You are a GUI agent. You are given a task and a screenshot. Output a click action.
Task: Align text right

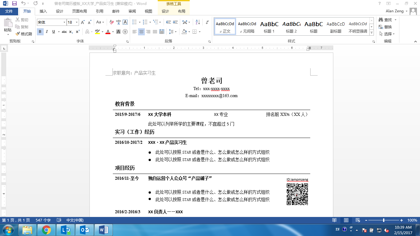pyautogui.click(x=148, y=32)
